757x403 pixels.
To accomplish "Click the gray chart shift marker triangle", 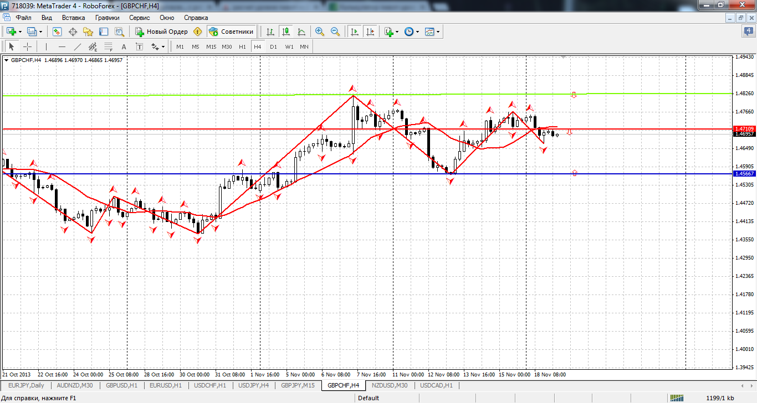I will [x=564, y=57].
